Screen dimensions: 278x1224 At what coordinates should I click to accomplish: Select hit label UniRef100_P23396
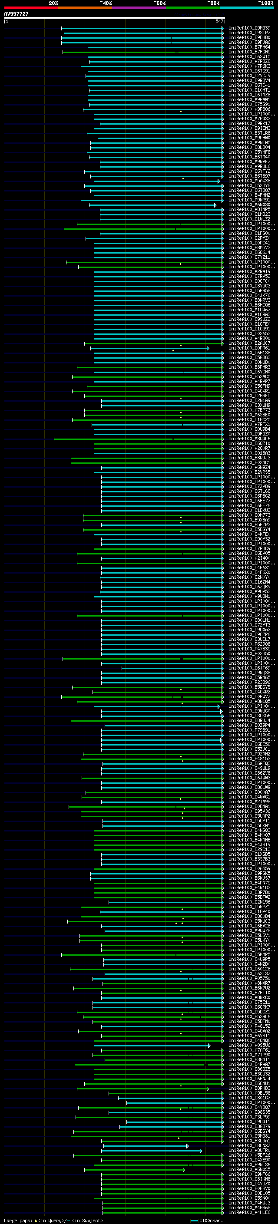tap(249, 682)
